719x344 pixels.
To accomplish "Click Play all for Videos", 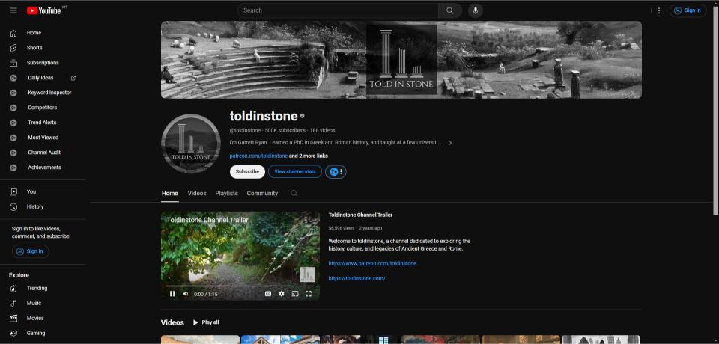I will (x=205, y=322).
